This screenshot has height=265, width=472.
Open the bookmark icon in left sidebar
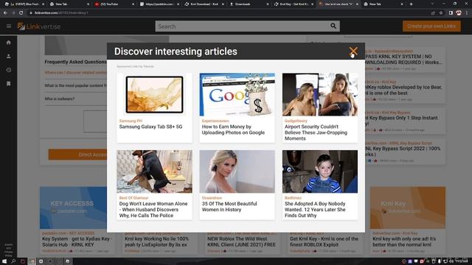click(x=8, y=84)
